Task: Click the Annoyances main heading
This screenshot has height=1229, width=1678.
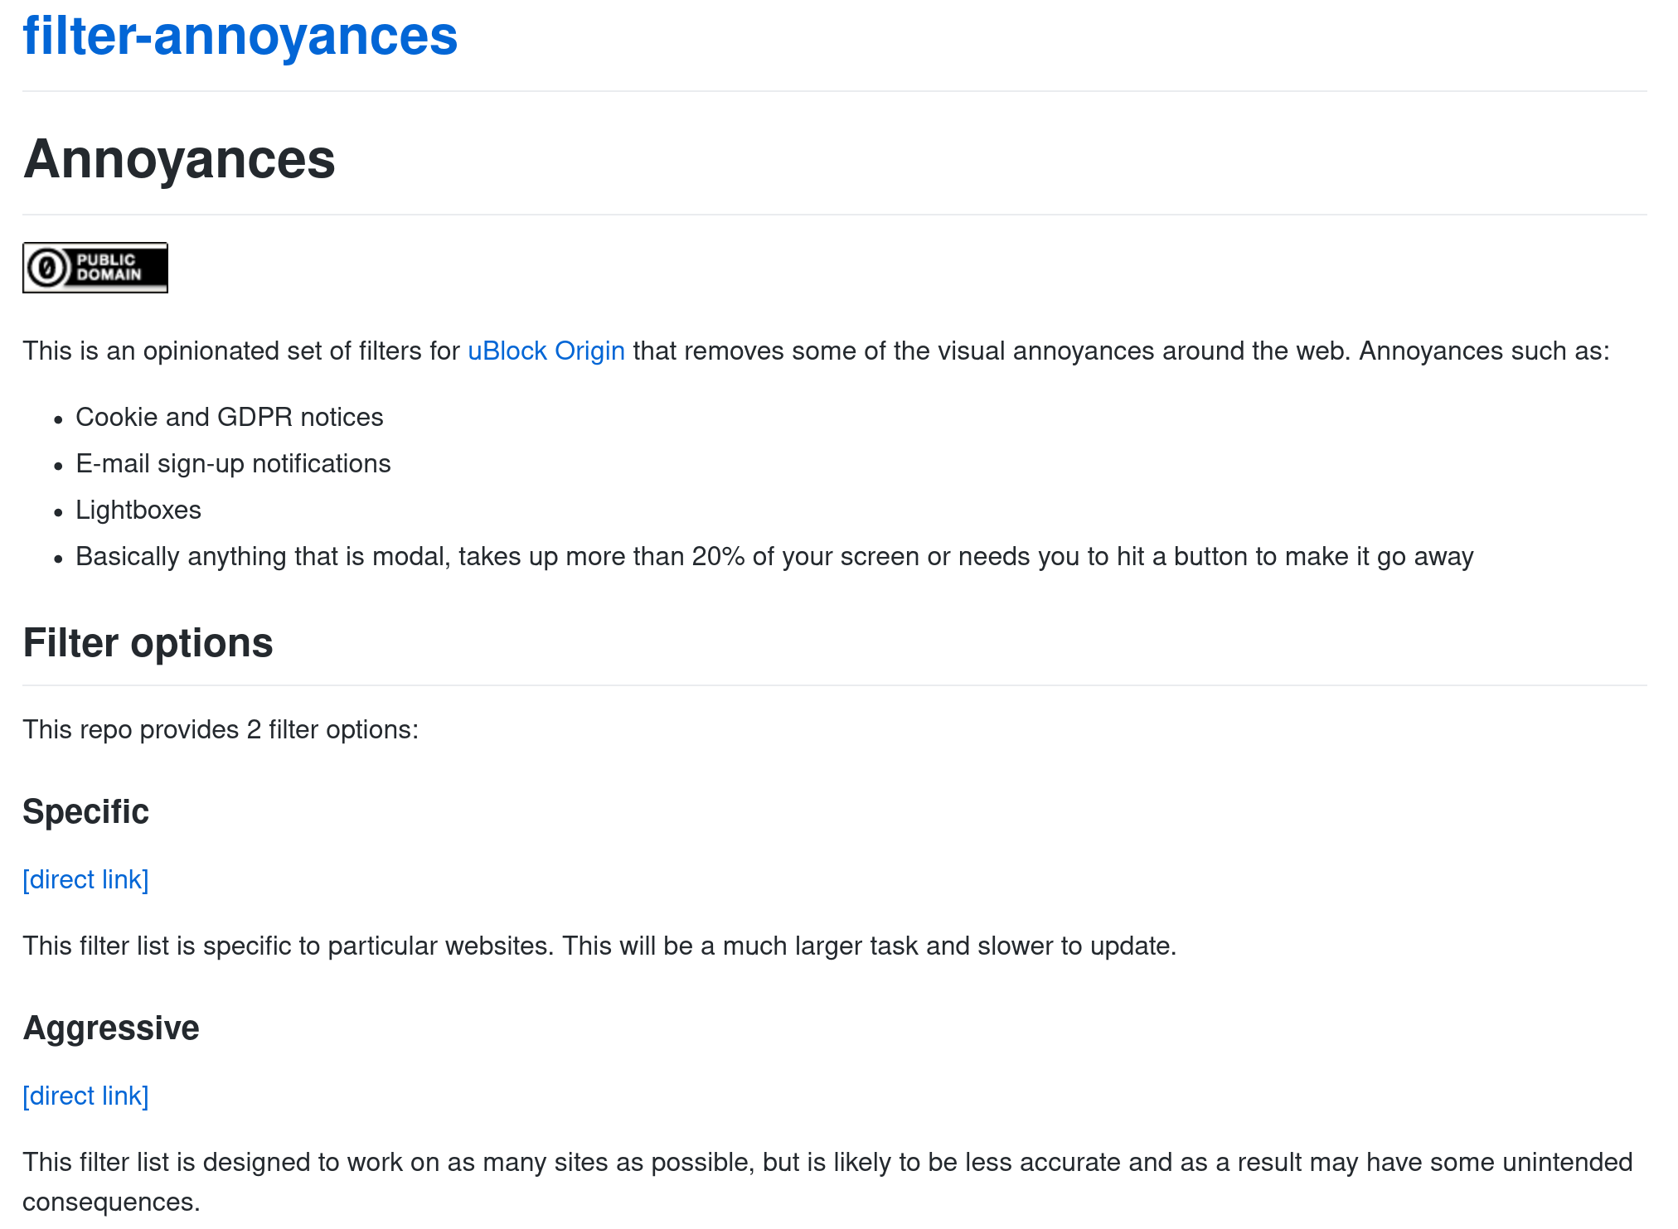Action: click(x=179, y=159)
